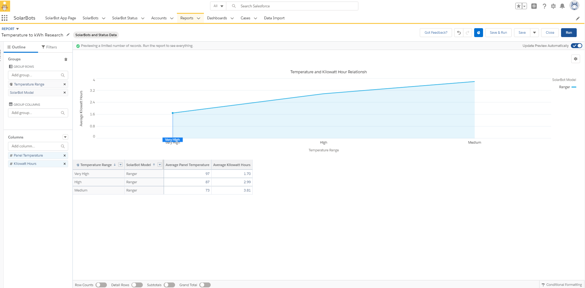Open the global actions plus icon
The width and height of the screenshot is (585, 288).
[x=534, y=6]
